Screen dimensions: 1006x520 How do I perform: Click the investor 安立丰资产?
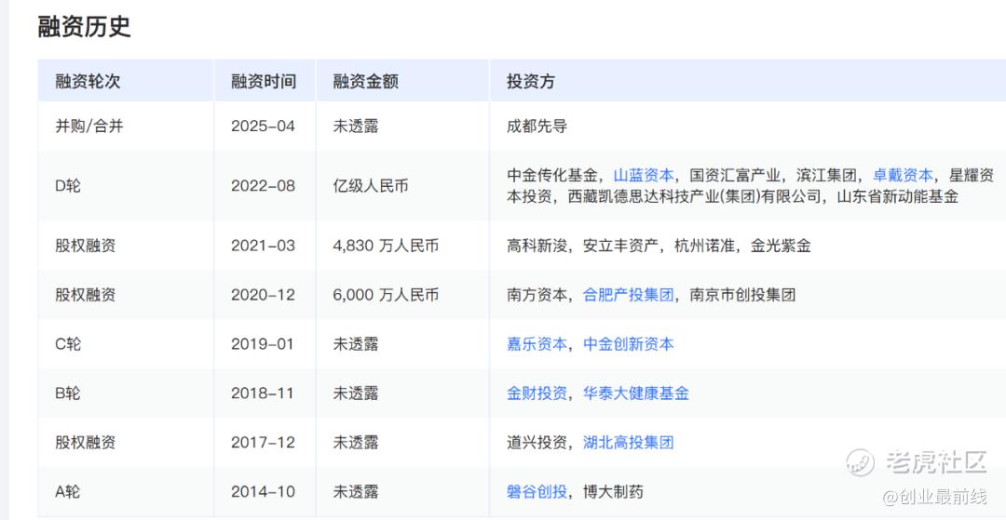point(620,246)
